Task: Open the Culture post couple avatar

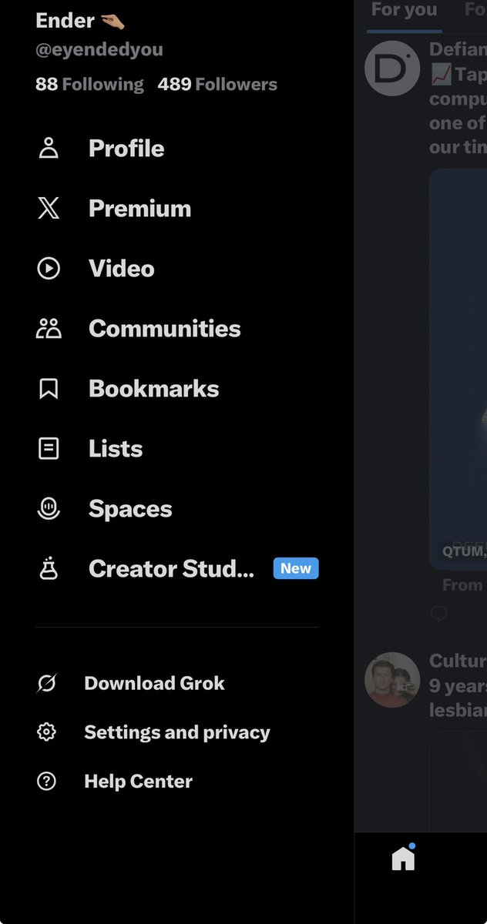Action: 392,680
